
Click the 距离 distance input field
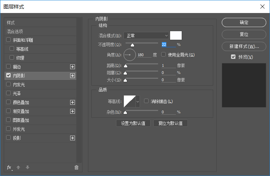pyautogui.click(x=168, y=65)
